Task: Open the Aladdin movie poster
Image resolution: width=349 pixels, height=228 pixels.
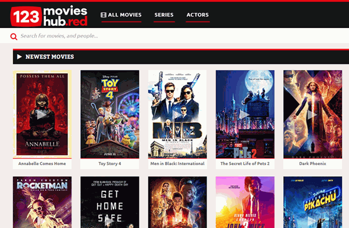Action: tap(177, 202)
